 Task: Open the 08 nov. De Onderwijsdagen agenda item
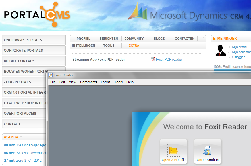pyautogui.click(x=25, y=145)
